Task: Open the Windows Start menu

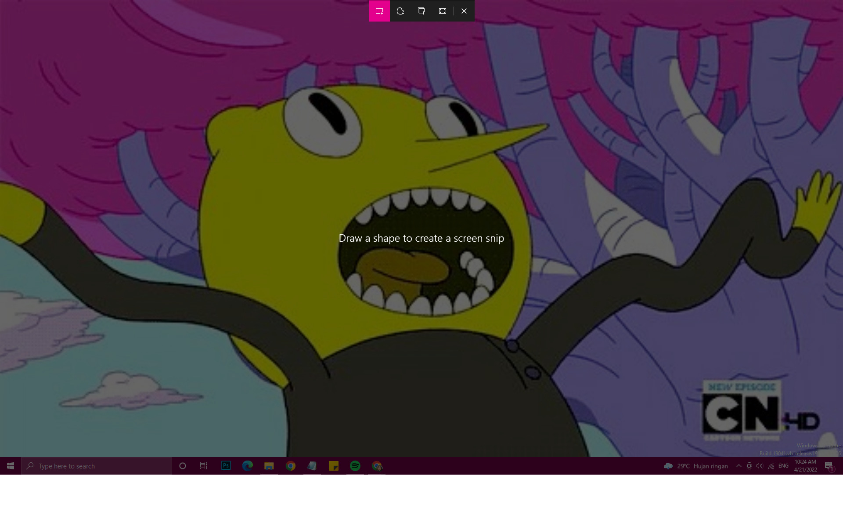Action: point(11,466)
